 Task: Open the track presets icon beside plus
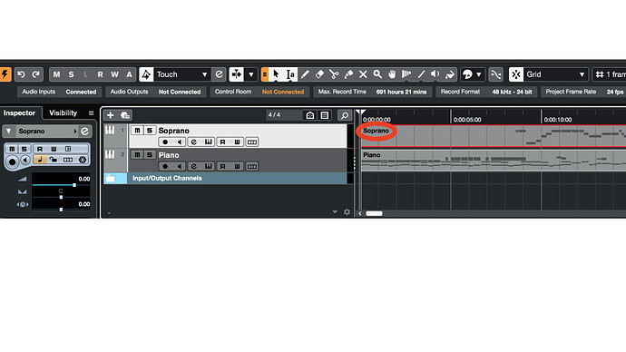click(125, 115)
